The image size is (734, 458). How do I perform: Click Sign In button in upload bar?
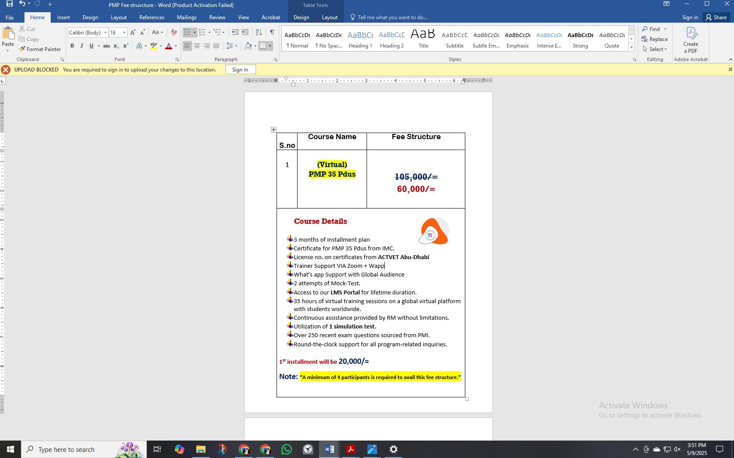[x=240, y=70]
